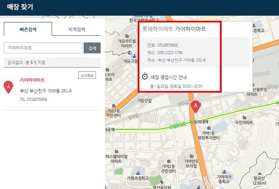Click the 개금역 station label on map
279x189 pixels.
point(110,130)
